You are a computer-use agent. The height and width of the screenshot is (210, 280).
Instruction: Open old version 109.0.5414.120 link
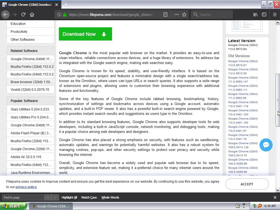(x=243, y=145)
